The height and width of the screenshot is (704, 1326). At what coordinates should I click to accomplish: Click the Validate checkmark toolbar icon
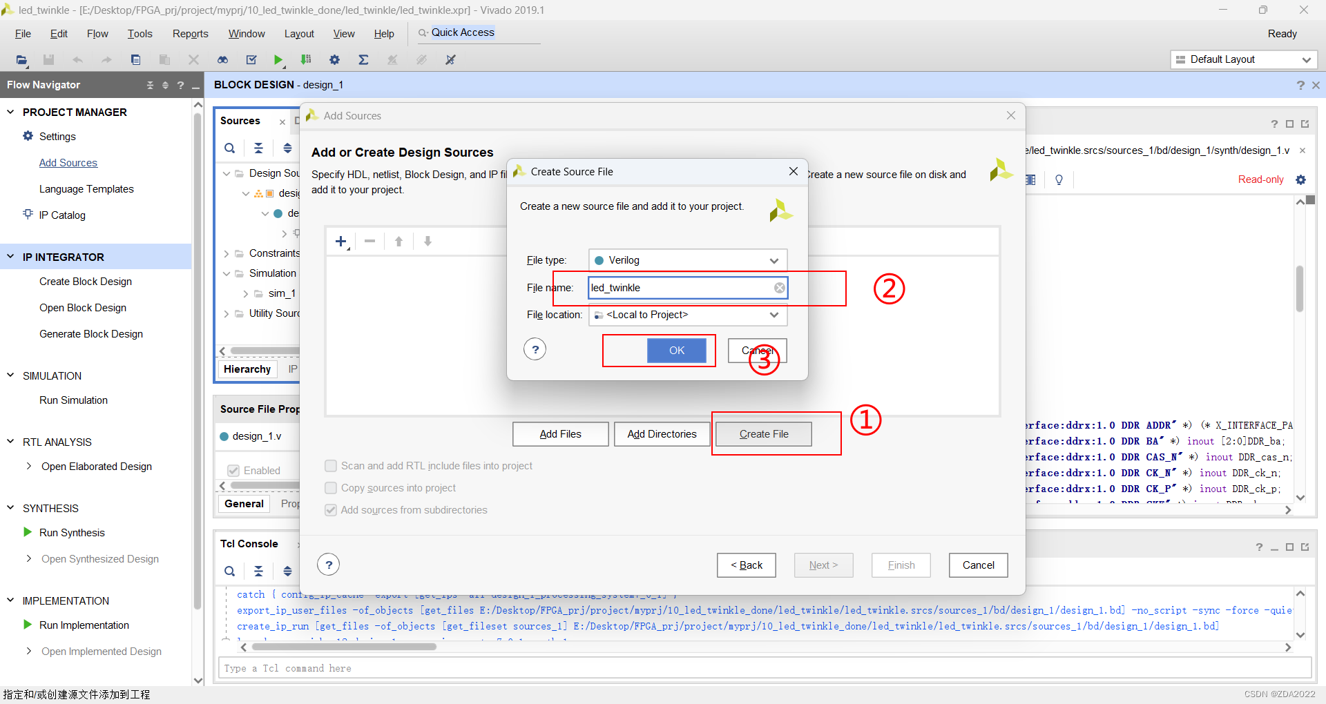click(x=251, y=60)
